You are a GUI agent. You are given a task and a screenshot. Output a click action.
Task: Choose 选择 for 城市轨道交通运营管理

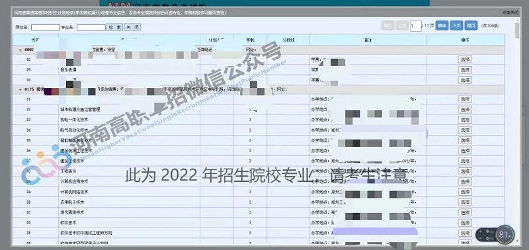pyautogui.click(x=465, y=109)
